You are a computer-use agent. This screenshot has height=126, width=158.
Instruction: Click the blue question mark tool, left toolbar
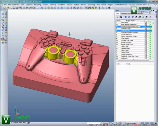[3, 33]
